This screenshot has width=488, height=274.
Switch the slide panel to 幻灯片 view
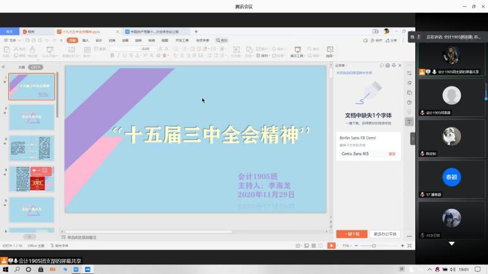point(35,66)
